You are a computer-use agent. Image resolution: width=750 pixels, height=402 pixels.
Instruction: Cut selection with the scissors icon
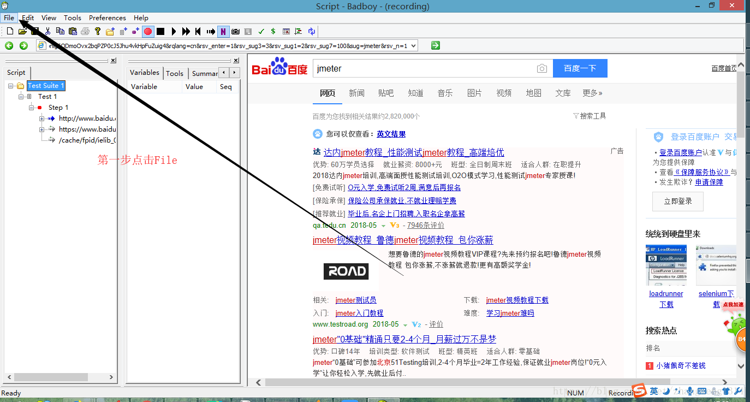[47, 31]
